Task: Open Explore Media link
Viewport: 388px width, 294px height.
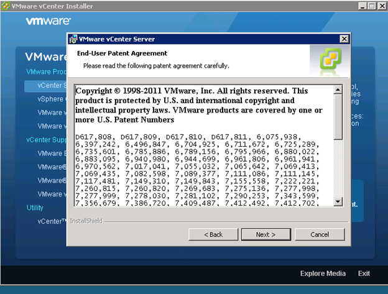Action: click(323, 273)
